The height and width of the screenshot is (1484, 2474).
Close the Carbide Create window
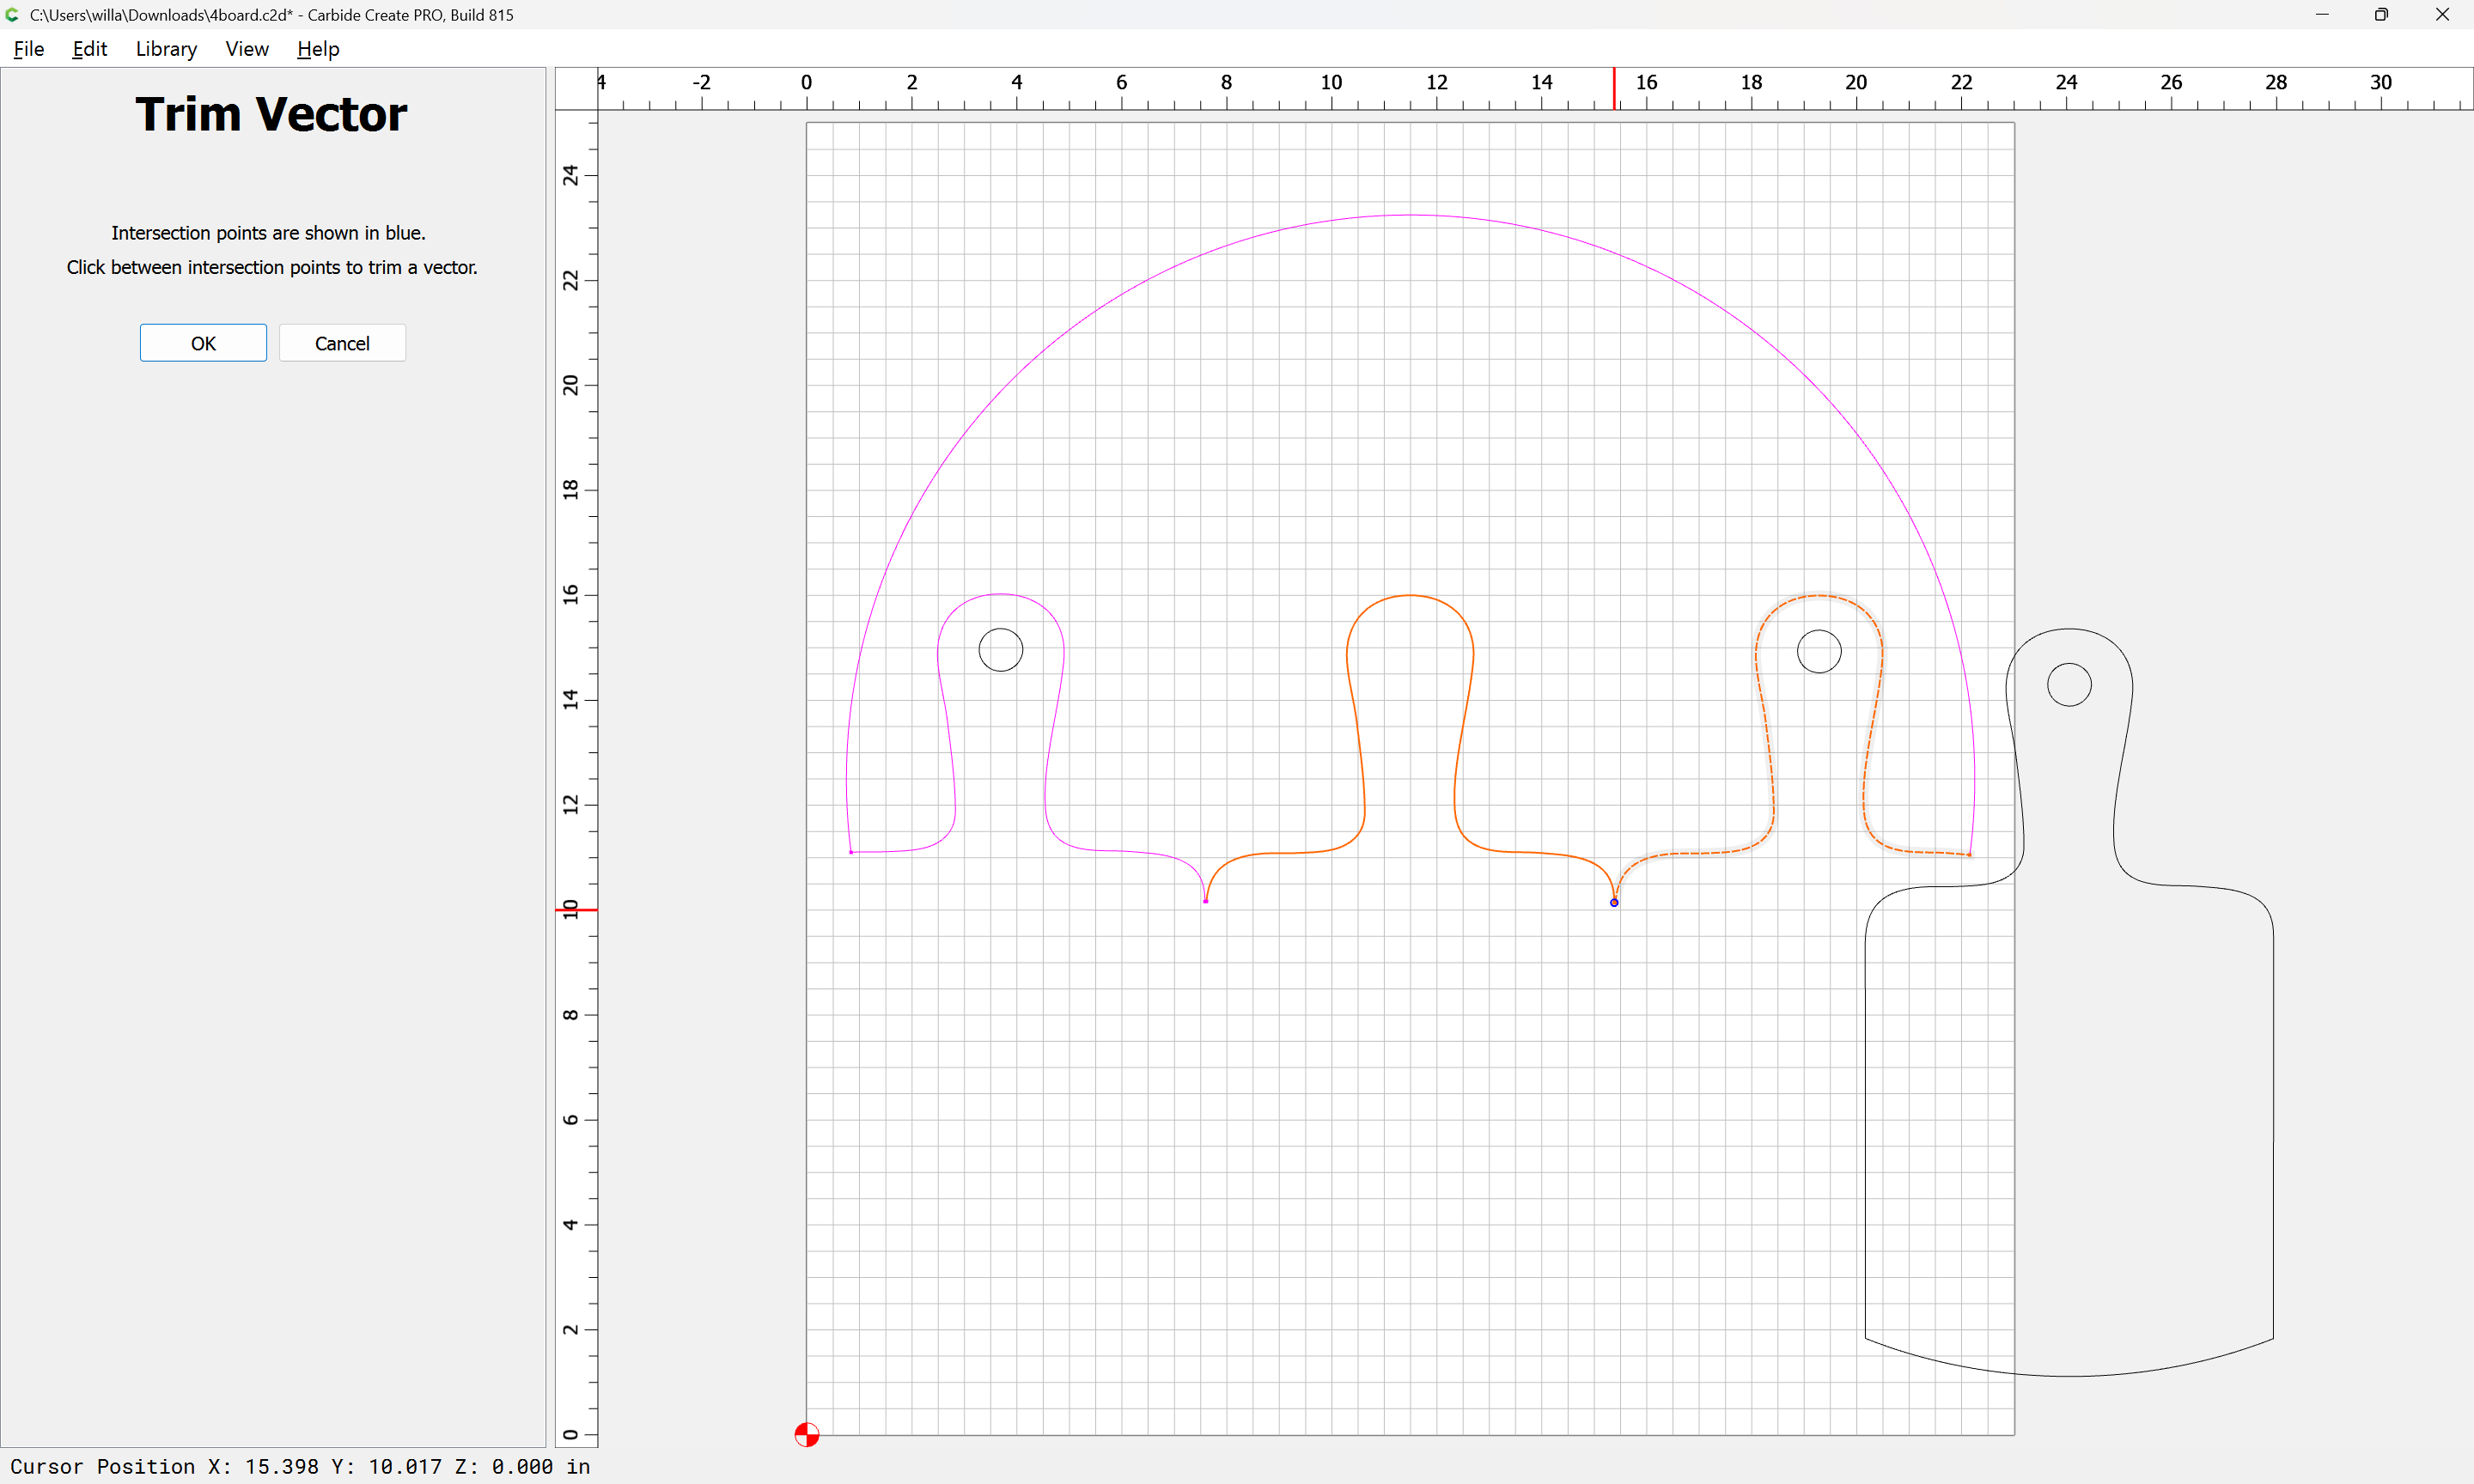point(2442,15)
